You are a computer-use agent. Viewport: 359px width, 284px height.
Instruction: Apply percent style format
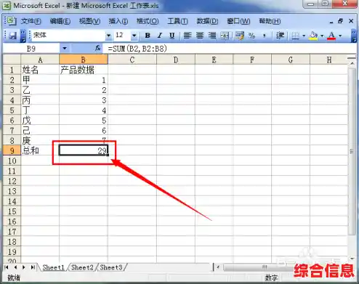point(251,36)
